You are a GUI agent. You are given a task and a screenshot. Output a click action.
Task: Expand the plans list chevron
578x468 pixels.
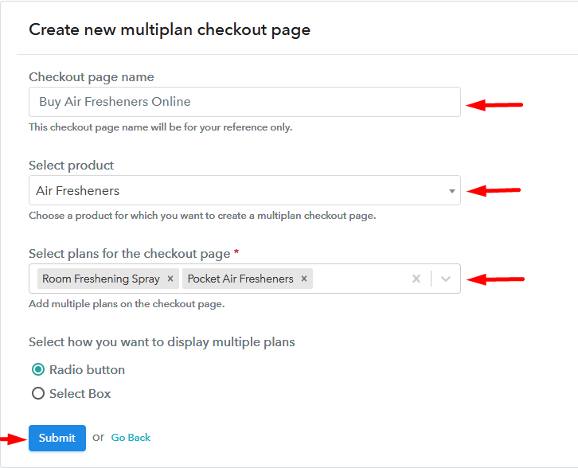tap(446, 279)
